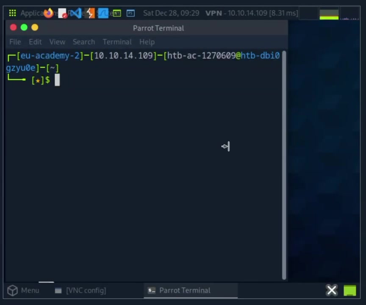Click the green terminal launcher icon
366x305 pixels.
116,13
